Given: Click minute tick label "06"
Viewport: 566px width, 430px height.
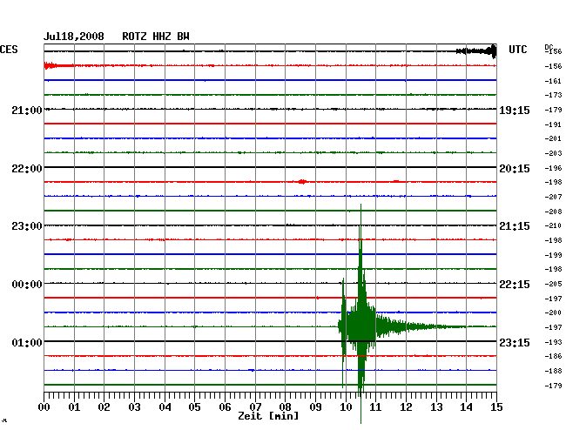Looking at the screenshot, I should point(225,407).
